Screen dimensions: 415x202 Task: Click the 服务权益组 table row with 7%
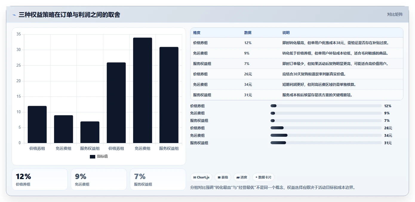(x=296, y=64)
